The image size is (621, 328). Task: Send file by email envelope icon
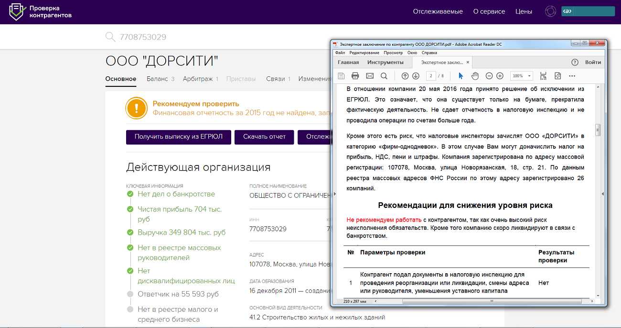click(x=370, y=76)
